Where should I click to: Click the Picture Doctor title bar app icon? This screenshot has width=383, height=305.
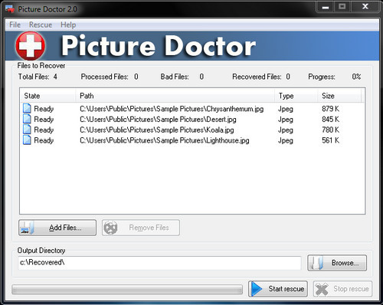point(10,9)
